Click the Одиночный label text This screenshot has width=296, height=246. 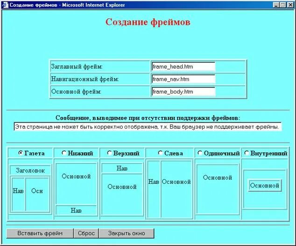(222, 153)
